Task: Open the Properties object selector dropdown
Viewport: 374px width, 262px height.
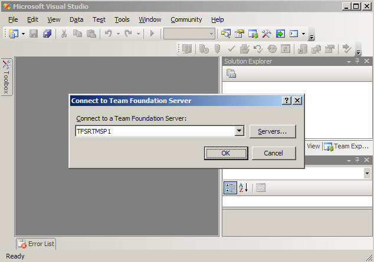Action: click(x=367, y=173)
